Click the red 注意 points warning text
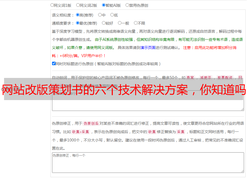Image resolution: width=247 pixels, height=178 pixels. pos(144,52)
